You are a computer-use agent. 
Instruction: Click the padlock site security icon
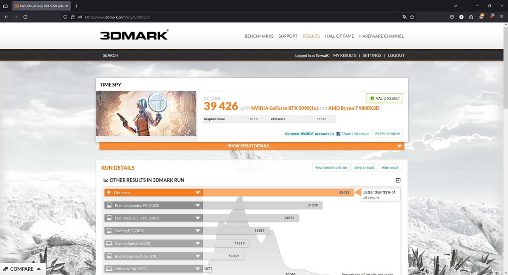tap(72, 17)
